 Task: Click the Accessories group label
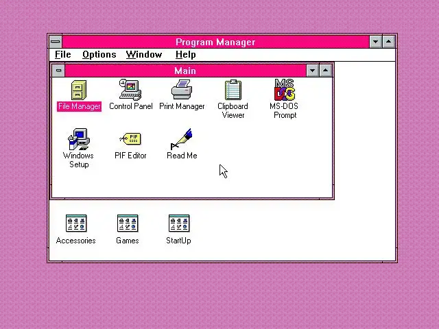76,241
